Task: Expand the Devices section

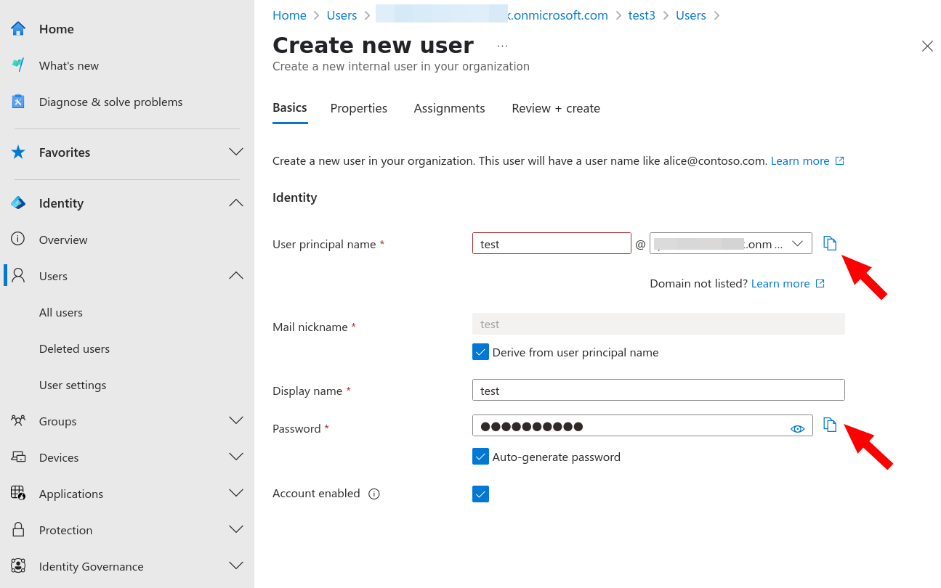Action: 236,457
